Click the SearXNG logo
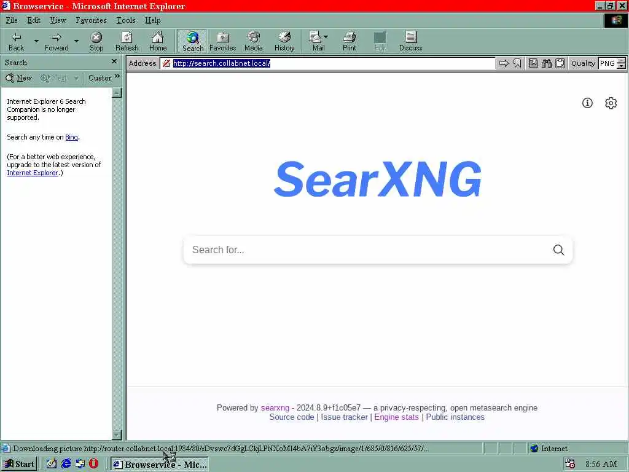The height and width of the screenshot is (472, 629). (x=378, y=179)
